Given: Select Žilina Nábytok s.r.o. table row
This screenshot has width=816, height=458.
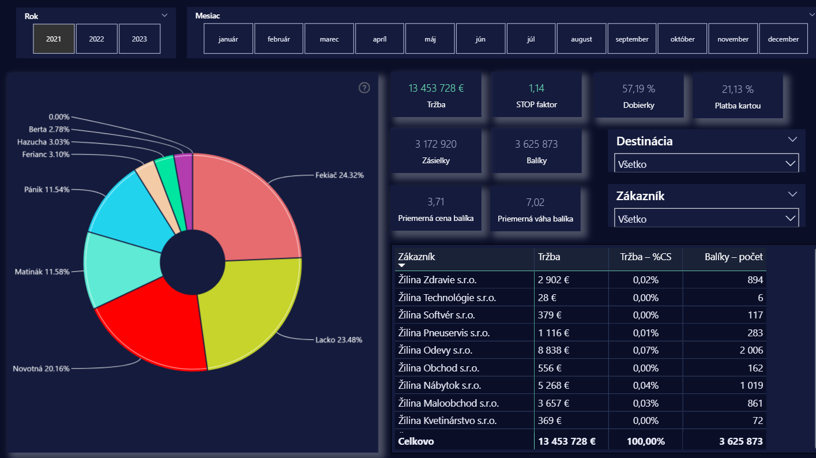Looking at the screenshot, I should point(580,385).
